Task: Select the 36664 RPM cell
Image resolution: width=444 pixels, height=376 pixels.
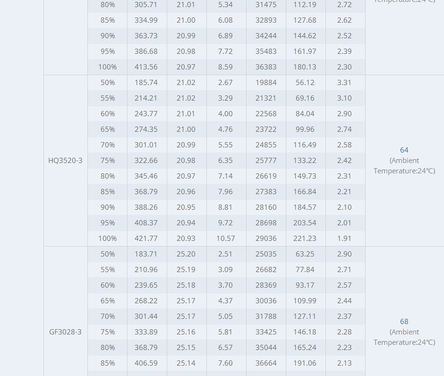Action: click(x=266, y=363)
